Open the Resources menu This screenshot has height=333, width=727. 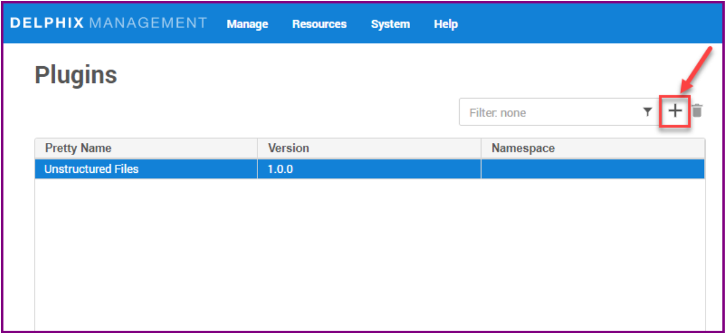pyautogui.click(x=319, y=24)
